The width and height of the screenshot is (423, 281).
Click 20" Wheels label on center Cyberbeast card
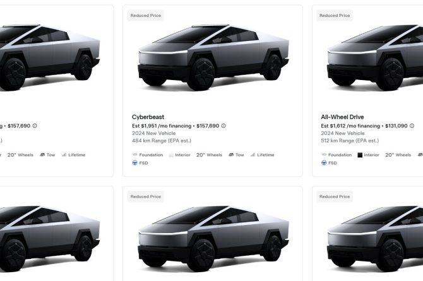[x=209, y=155]
